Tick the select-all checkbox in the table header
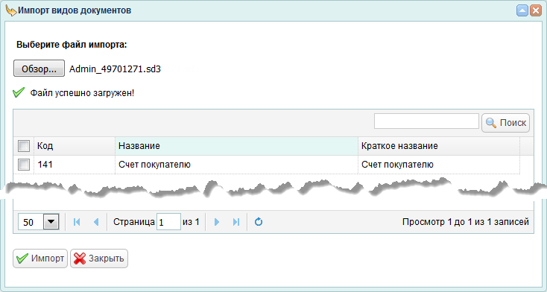Screen dimensions: 547x292 click(24, 146)
